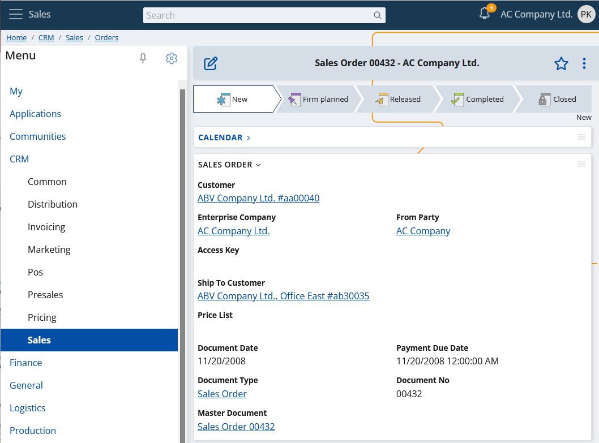Open the PK user avatar

point(586,14)
